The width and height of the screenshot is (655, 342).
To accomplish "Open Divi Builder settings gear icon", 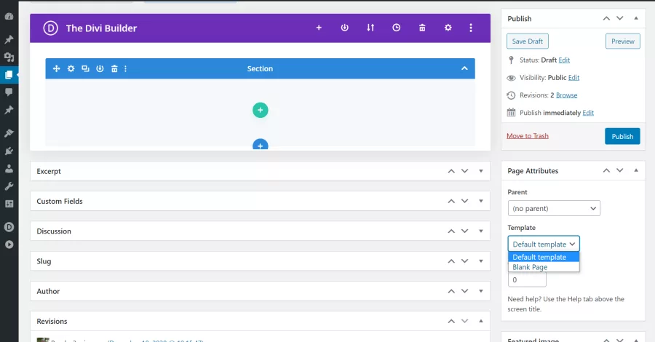I will click(448, 28).
